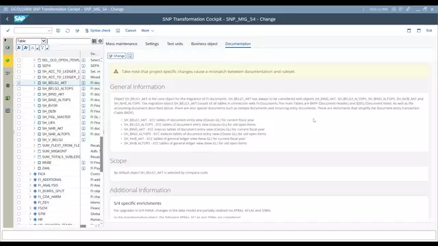The image size is (438, 246).
Task: Tick the checkbox for WEBE
Action: pos(18,163)
